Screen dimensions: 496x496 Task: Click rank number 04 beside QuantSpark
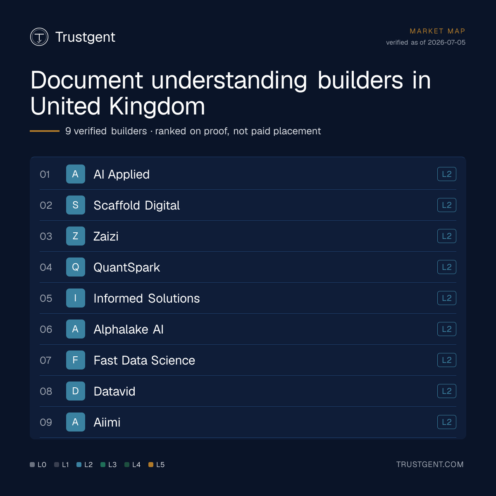(46, 267)
